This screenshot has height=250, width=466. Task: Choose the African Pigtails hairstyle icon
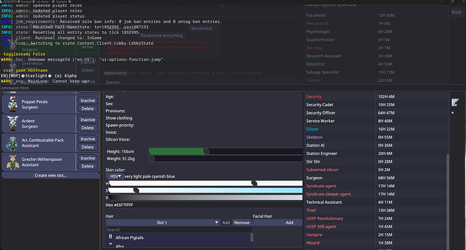[x=111, y=237]
